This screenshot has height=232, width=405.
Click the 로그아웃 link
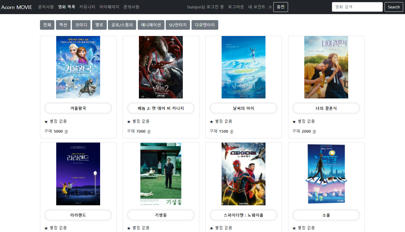pyautogui.click(x=236, y=7)
